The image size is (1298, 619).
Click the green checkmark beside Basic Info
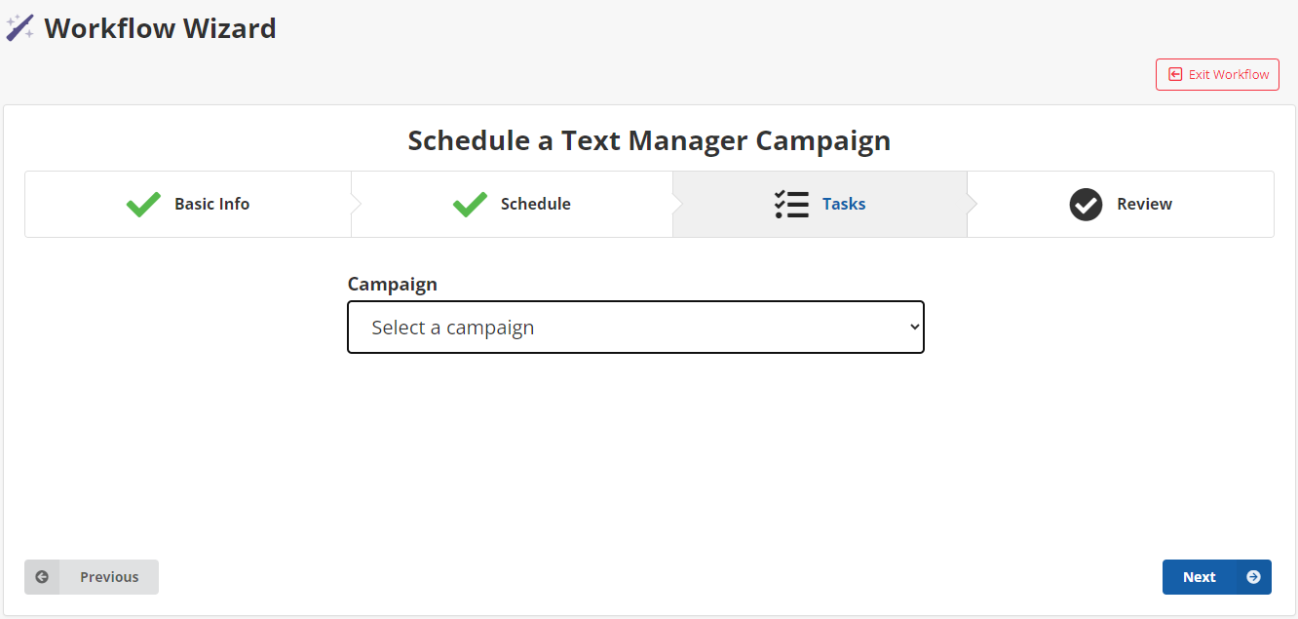(x=143, y=204)
